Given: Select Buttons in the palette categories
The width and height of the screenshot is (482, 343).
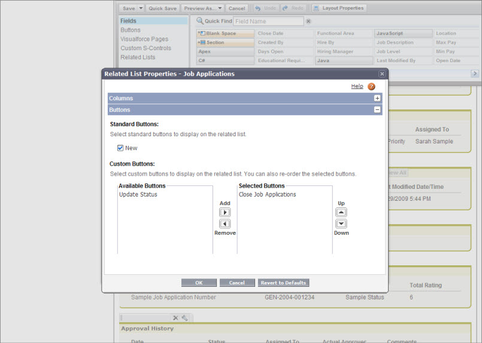Looking at the screenshot, I should (131, 30).
